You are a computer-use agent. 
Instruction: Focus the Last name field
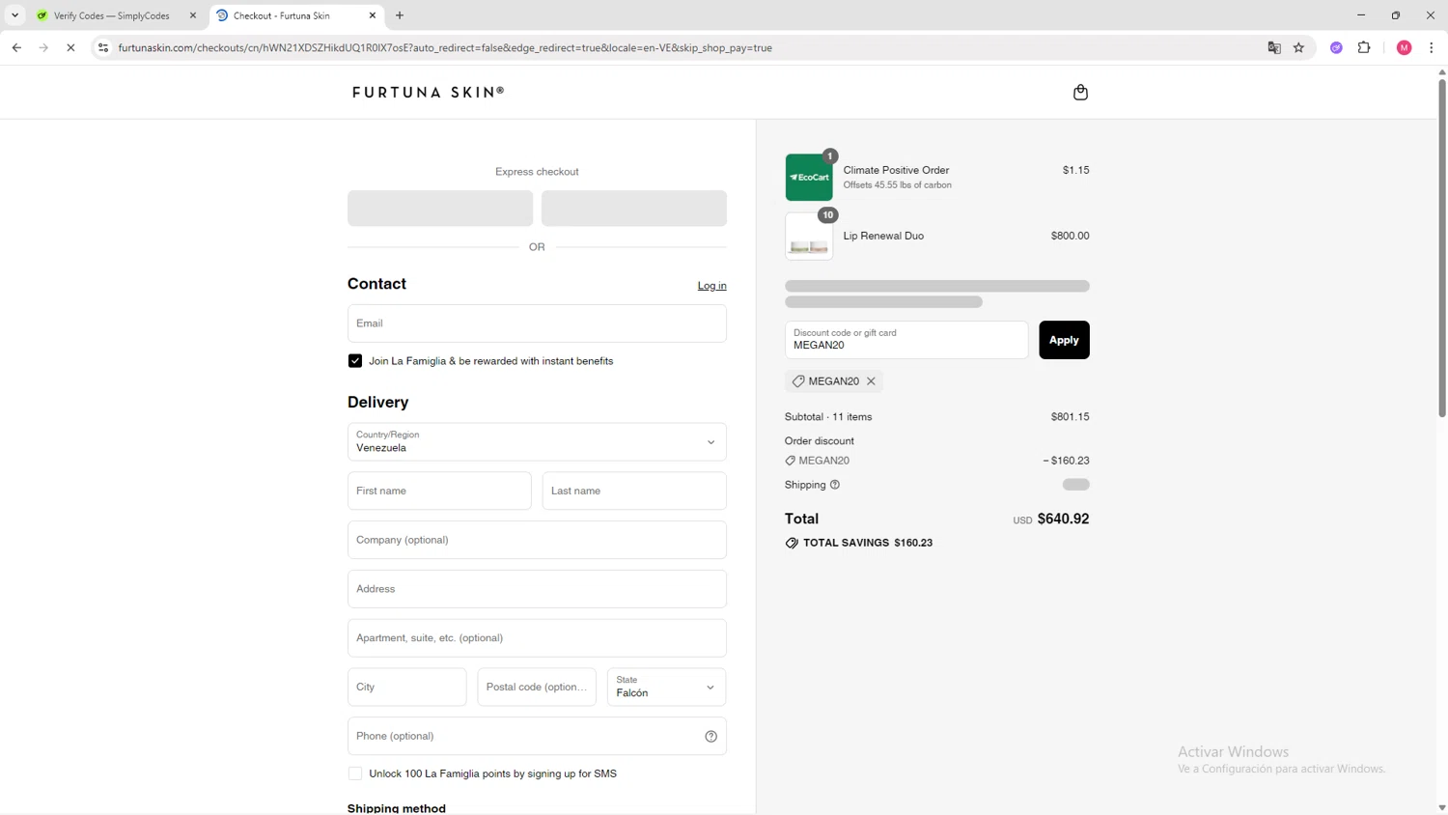pos(634,492)
